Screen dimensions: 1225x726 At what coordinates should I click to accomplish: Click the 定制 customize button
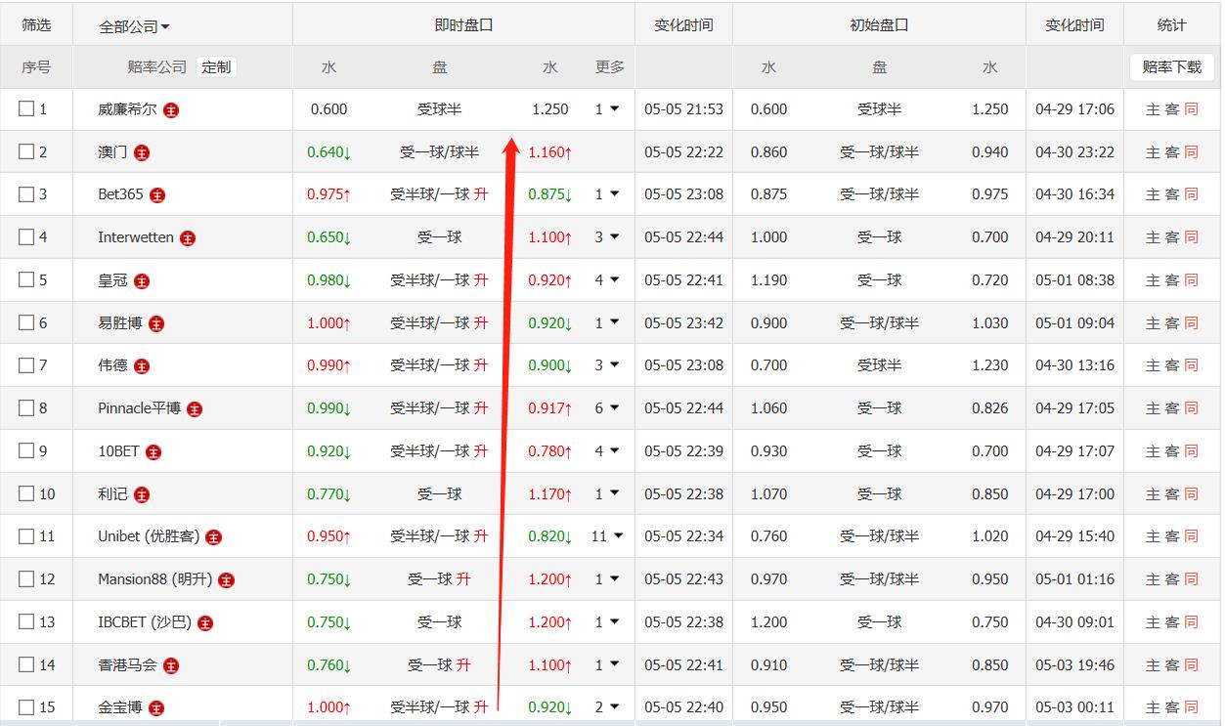216,67
